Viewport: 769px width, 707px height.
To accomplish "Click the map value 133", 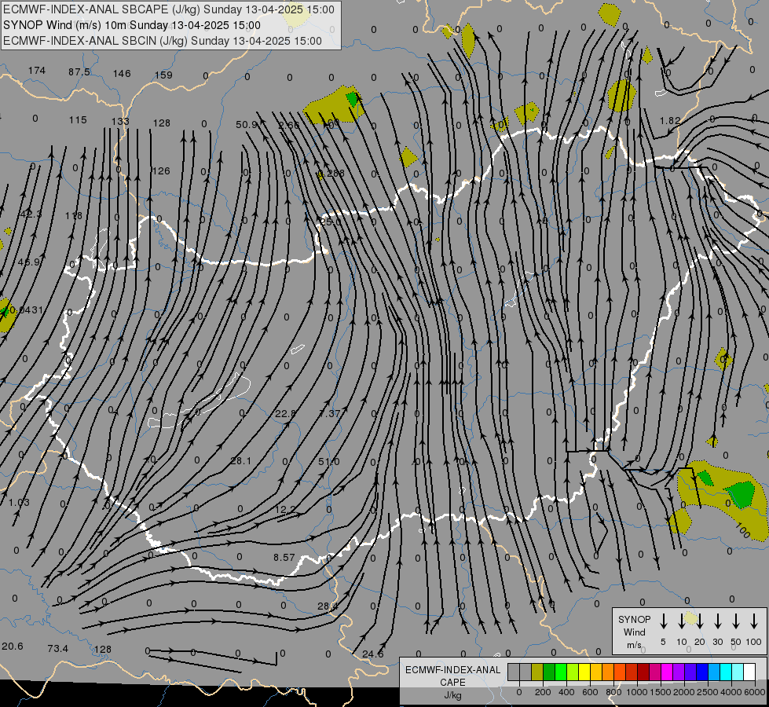I will [x=120, y=121].
